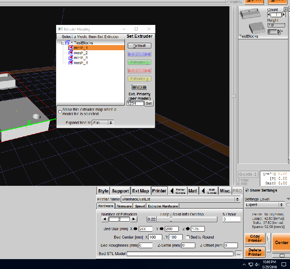290x269 pixels.
Task: Assign Extruder 1 to selected mesh
Action: (139, 54)
